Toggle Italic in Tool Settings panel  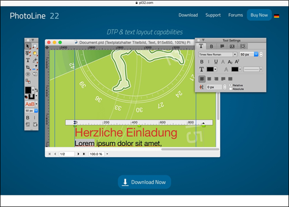point(208,62)
